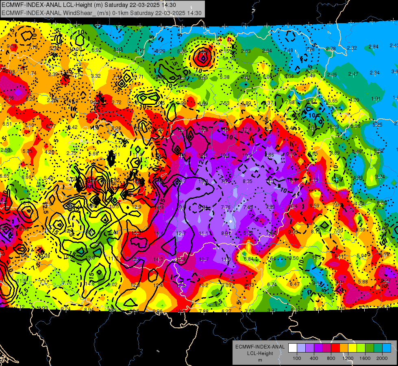
Task: Click the 1200 label on the legend scale
Action: 348,358
